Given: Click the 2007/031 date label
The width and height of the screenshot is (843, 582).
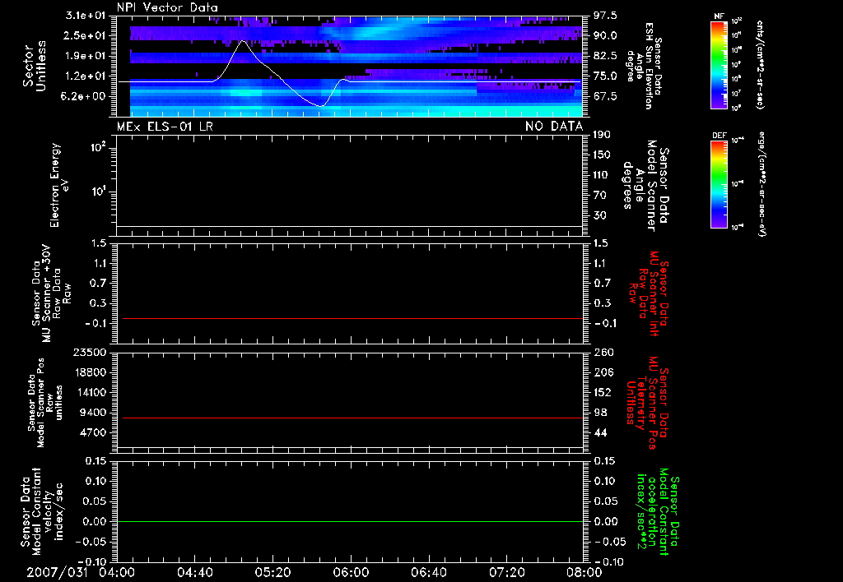Looking at the screenshot, I should [x=57, y=572].
